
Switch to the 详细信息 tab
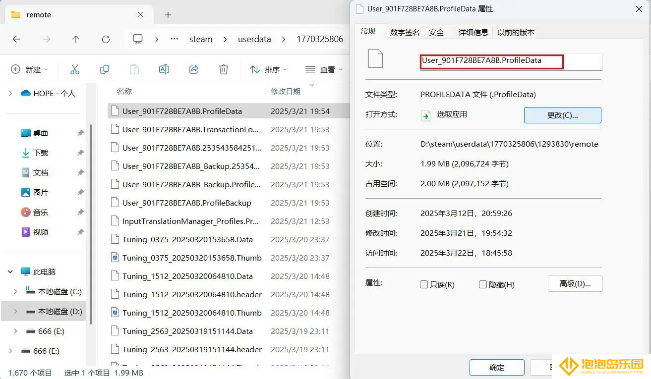point(473,32)
